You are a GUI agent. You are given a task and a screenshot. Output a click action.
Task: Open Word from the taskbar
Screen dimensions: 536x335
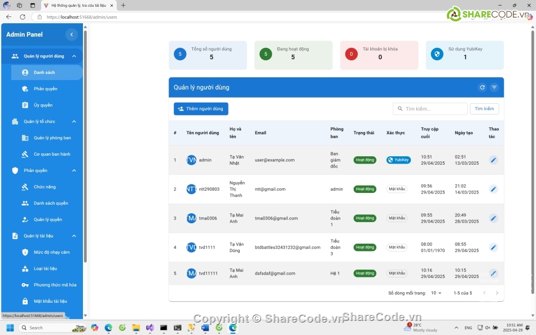[205, 328]
